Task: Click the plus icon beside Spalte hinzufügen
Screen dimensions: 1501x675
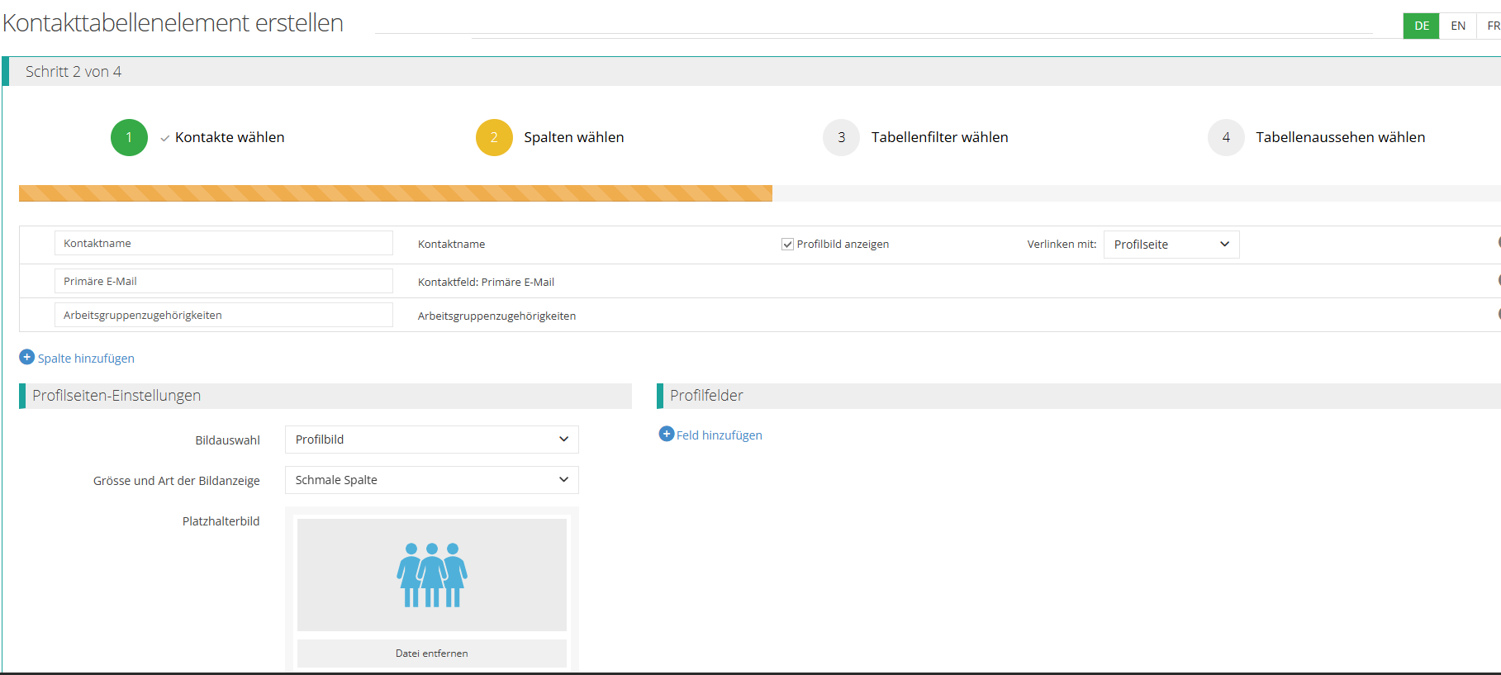Action: (26, 357)
